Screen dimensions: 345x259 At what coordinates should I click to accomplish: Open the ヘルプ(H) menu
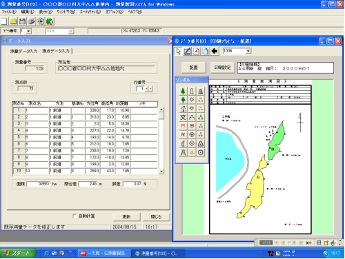[x=135, y=12]
